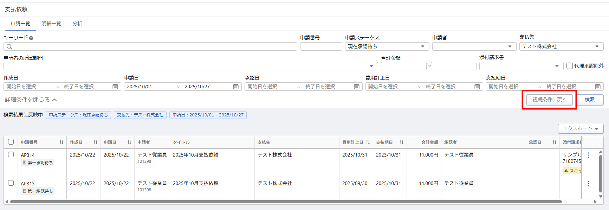This screenshot has height=210, width=609.
Task: Toggle the select-all checkbox in table header
Action: [x=11, y=142]
